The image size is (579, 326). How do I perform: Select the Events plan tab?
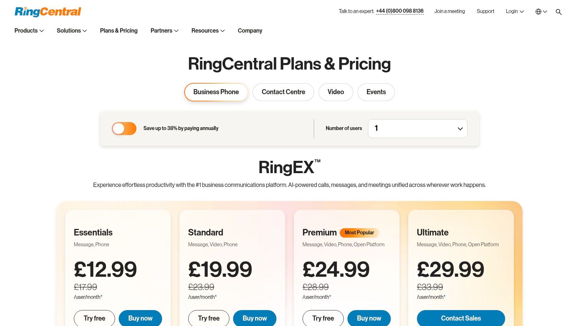376,92
